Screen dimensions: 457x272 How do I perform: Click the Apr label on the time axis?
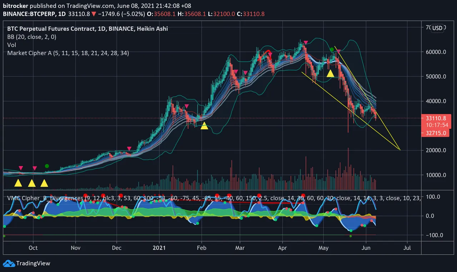click(282, 247)
